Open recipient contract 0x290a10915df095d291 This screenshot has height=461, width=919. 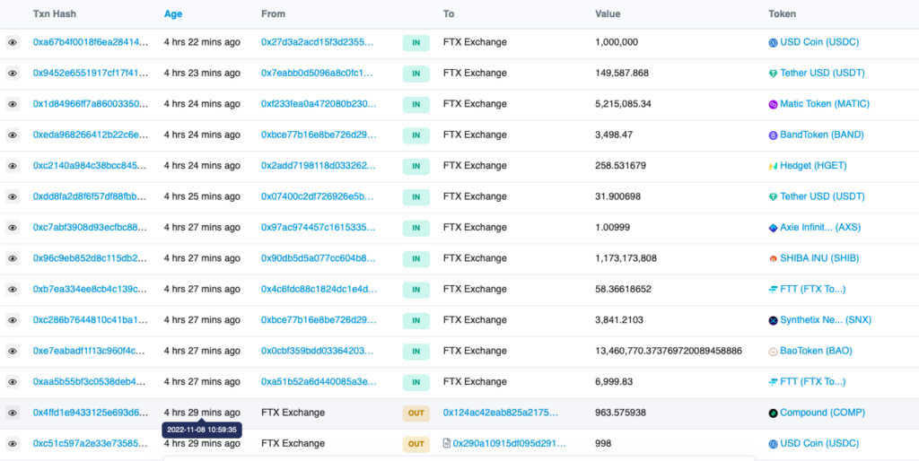pos(510,443)
